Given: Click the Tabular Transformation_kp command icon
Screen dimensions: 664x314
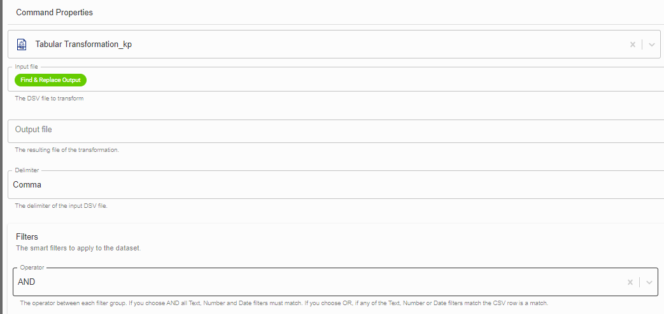Looking at the screenshot, I should [22, 44].
